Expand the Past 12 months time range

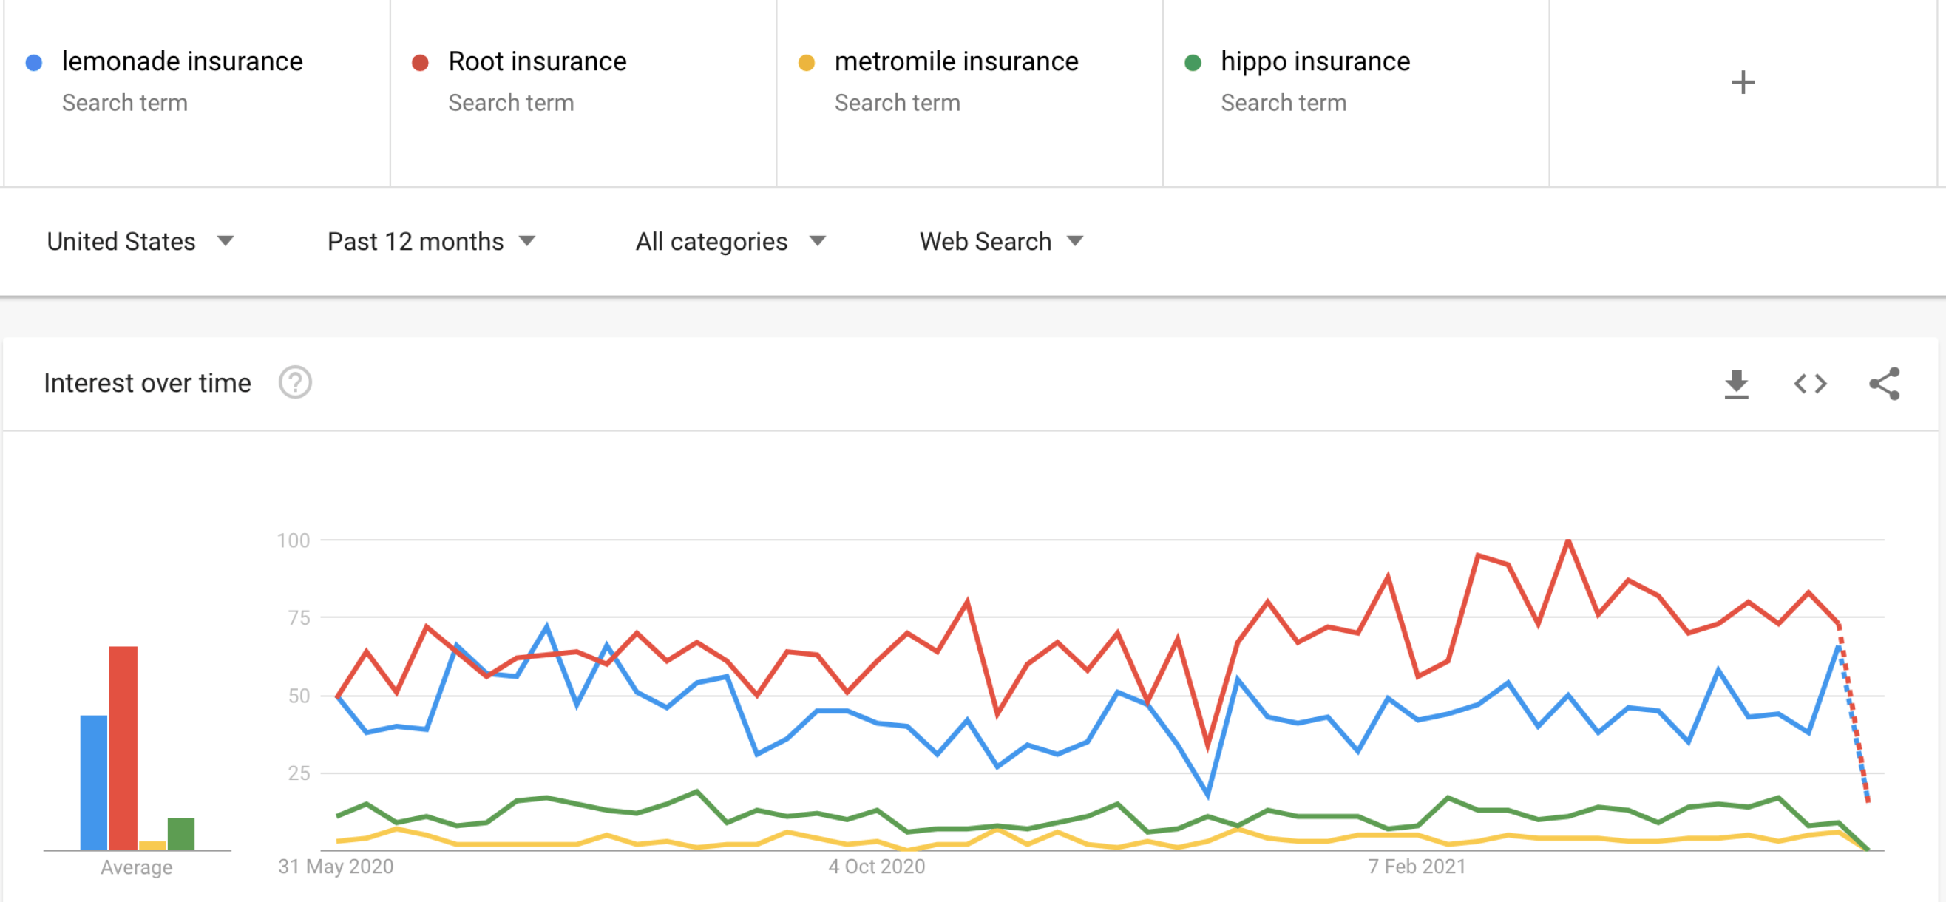click(x=430, y=242)
